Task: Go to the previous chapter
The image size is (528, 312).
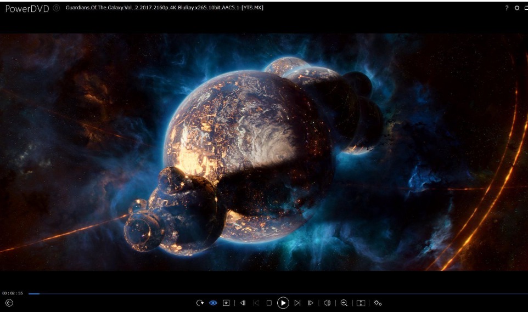Action: tap(256, 303)
